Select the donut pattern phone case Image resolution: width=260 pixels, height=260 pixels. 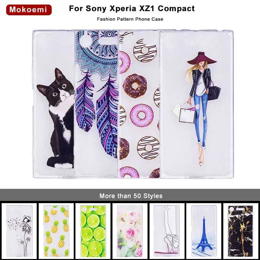pyautogui.click(x=139, y=104)
